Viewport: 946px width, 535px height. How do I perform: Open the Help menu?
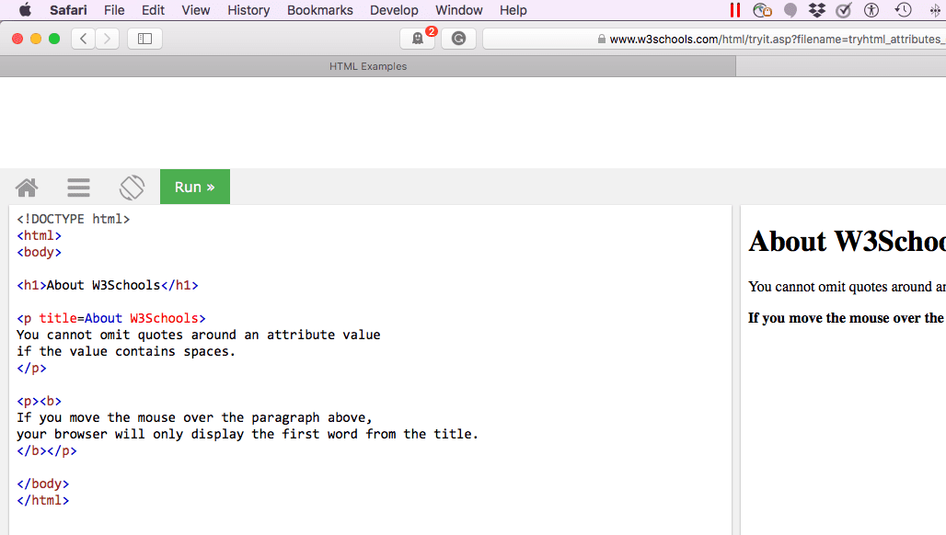[x=513, y=10]
